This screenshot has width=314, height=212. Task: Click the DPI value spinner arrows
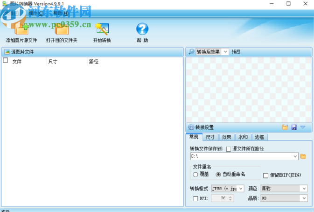230,198
